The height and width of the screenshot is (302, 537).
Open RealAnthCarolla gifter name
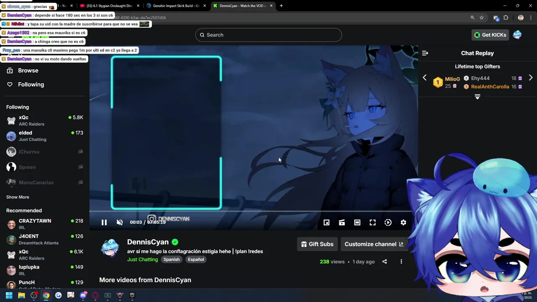click(490, 87)
